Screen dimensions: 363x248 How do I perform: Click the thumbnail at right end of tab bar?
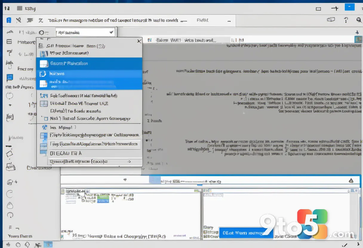point(358,39)
